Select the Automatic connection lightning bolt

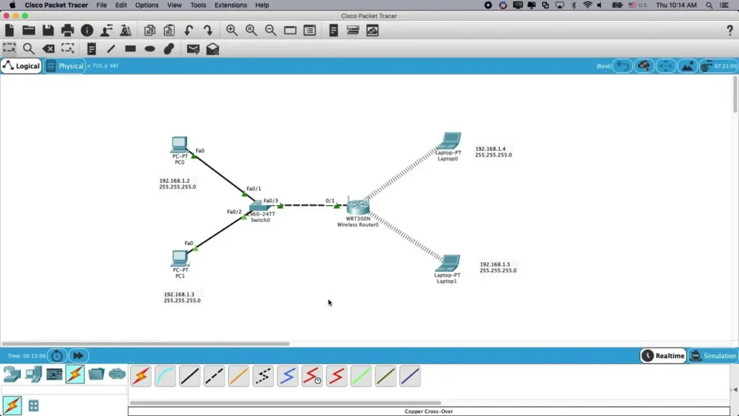click(141, 376)
